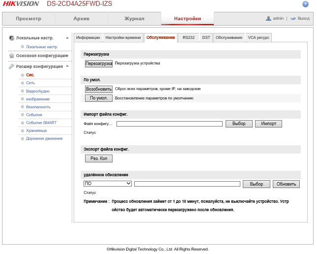
Task: Expand the Основная конфигурация section
Action: click(67, 56)
